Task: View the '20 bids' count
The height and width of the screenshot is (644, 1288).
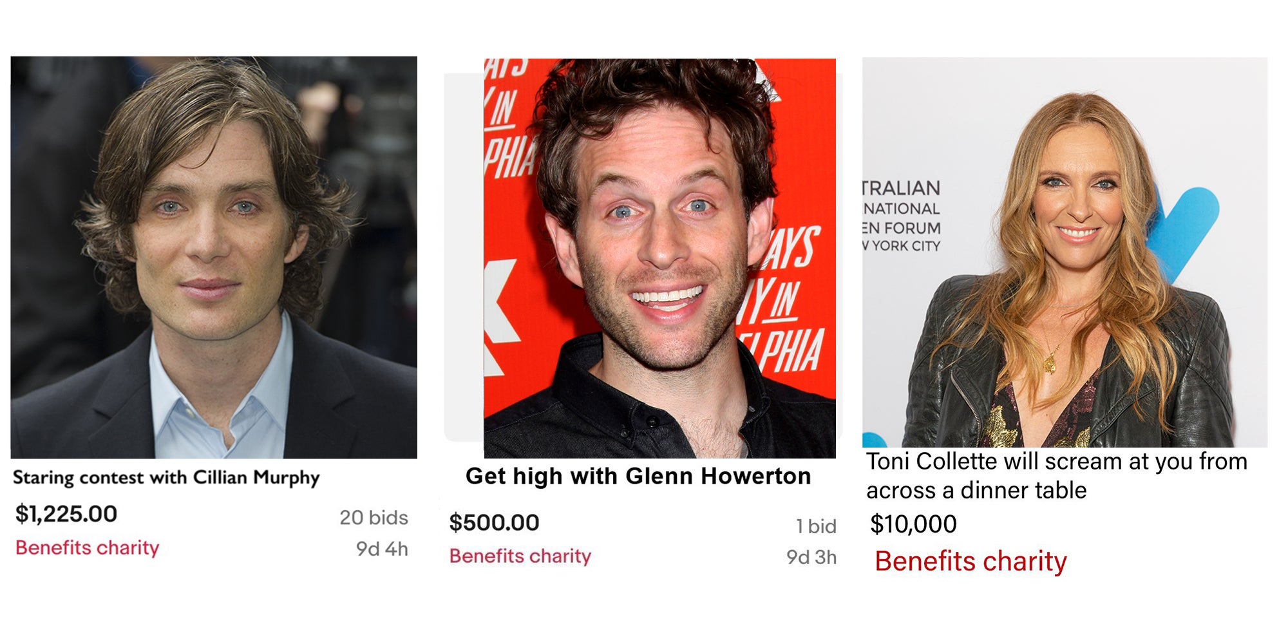Action: (x=374, y=517)
